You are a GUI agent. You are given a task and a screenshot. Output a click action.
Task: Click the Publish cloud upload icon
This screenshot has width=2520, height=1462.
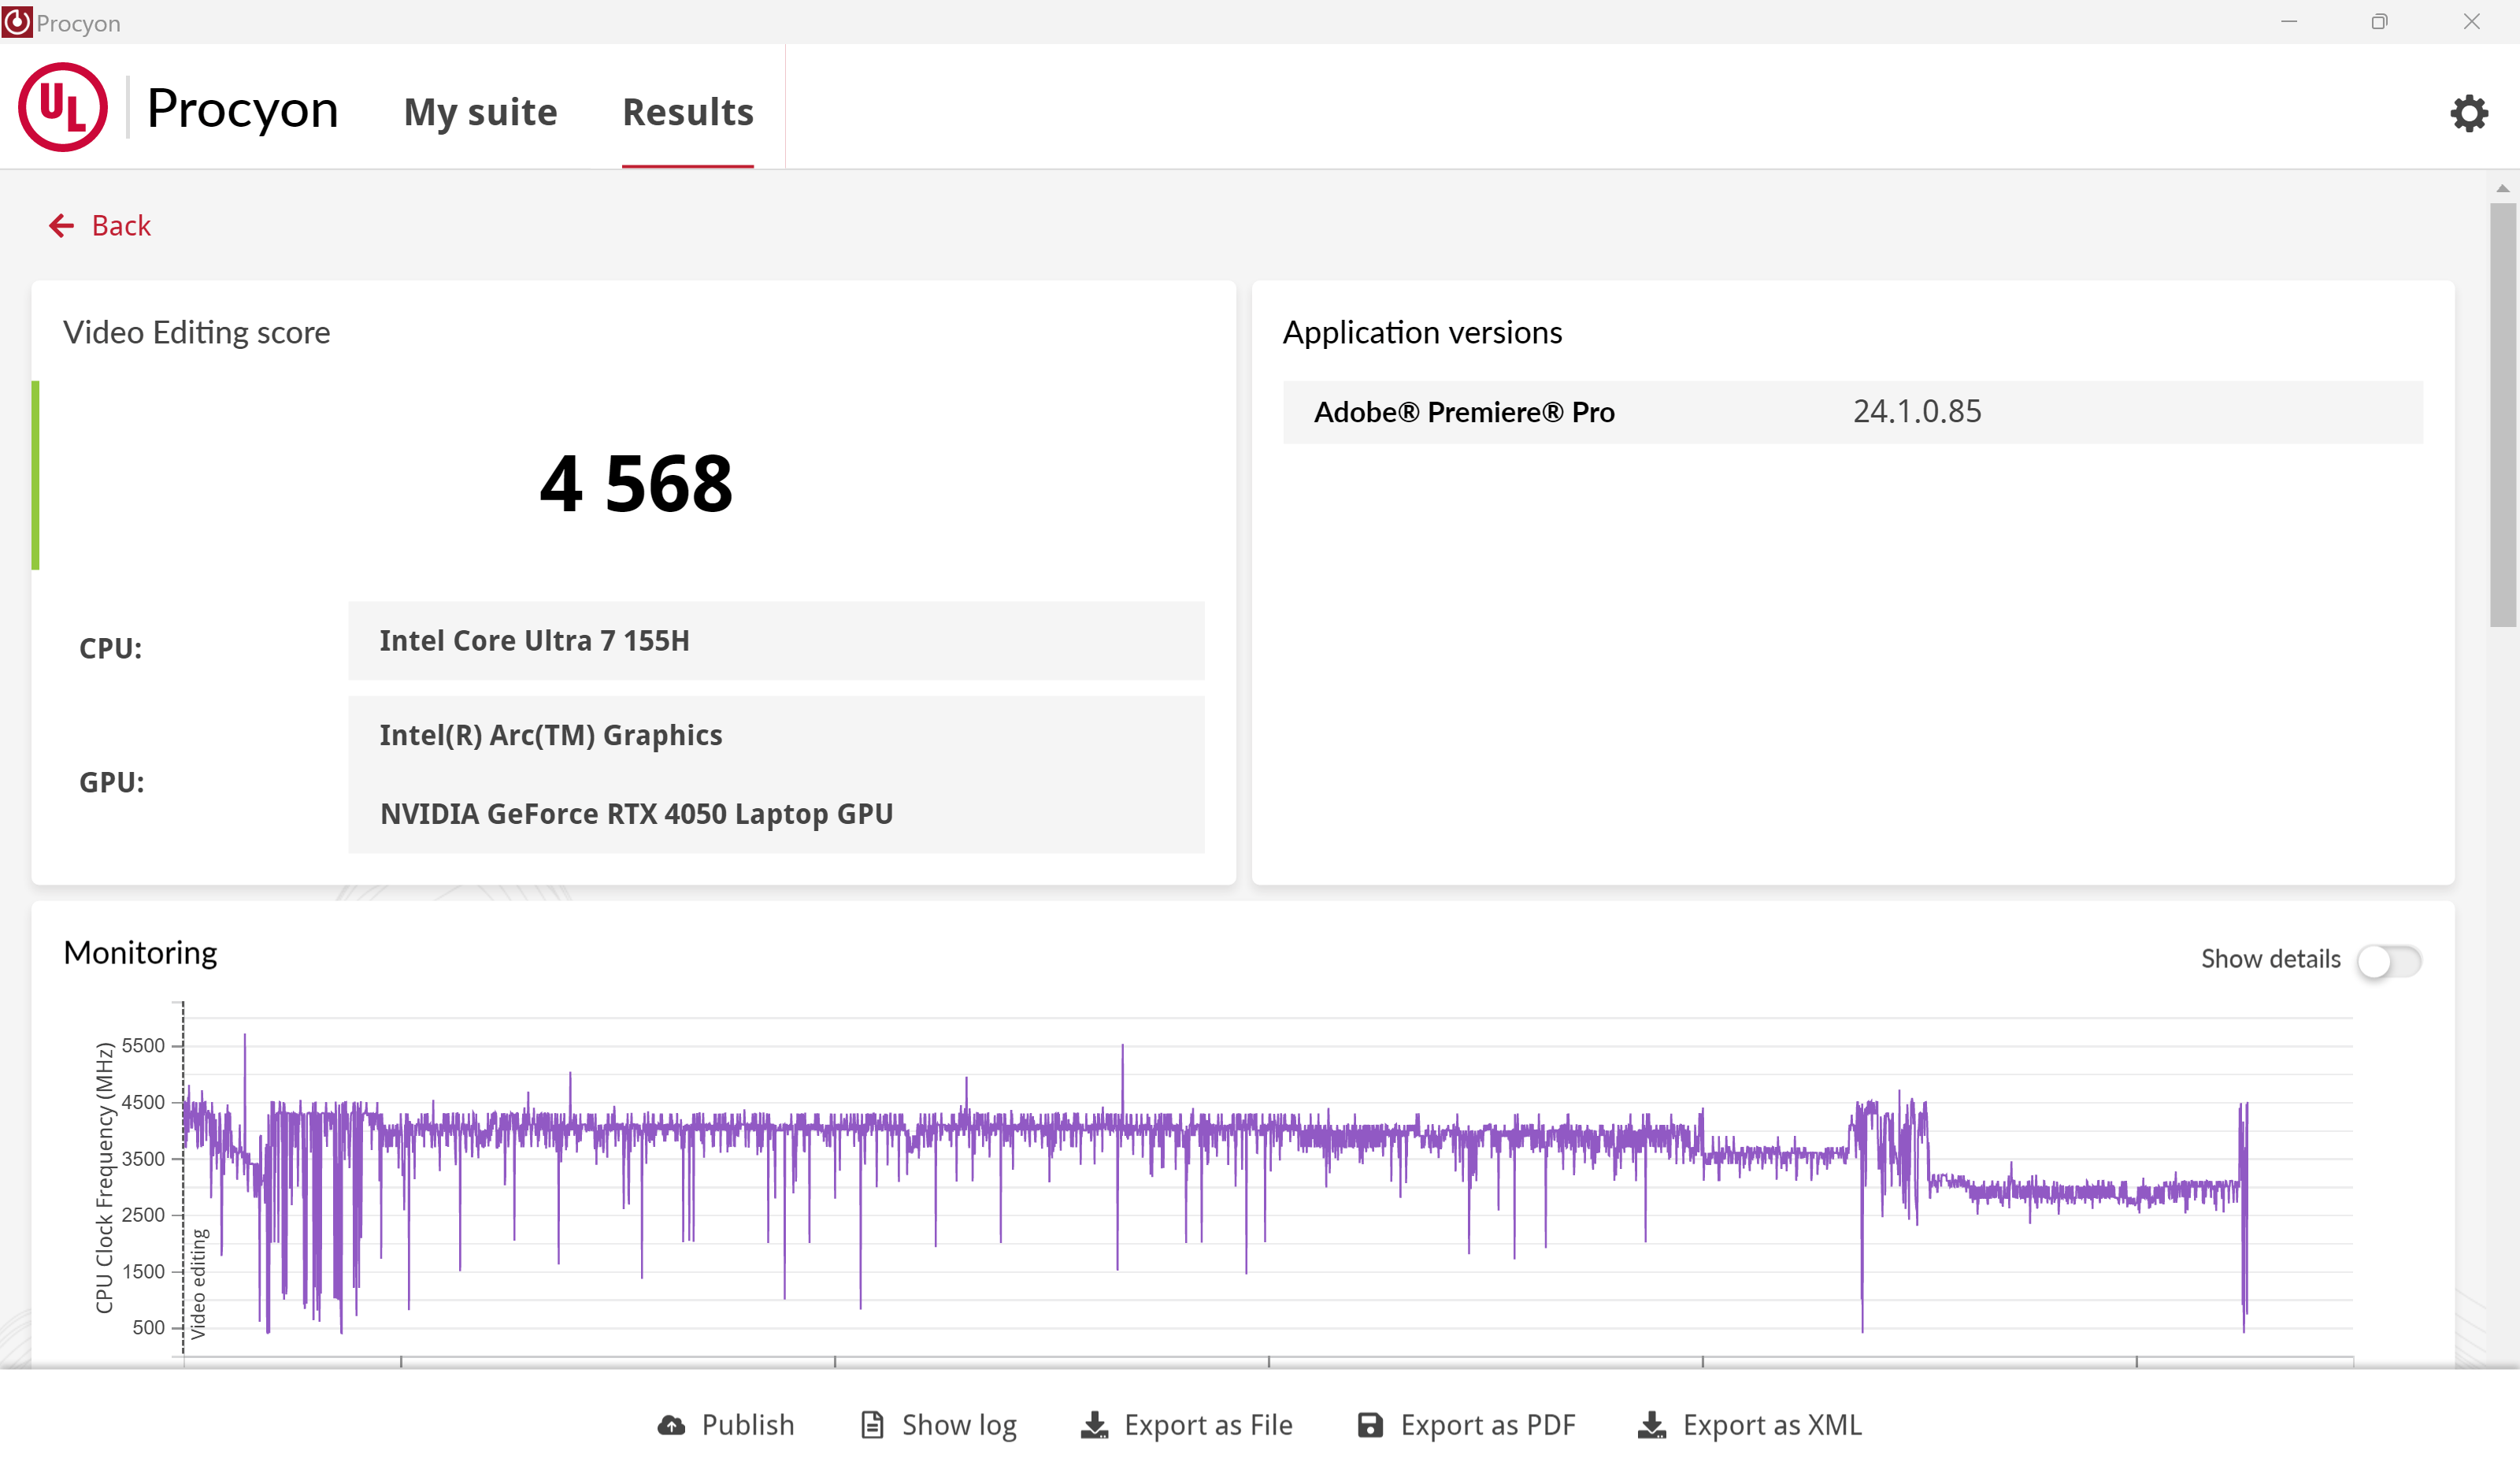coord(672,1425)
